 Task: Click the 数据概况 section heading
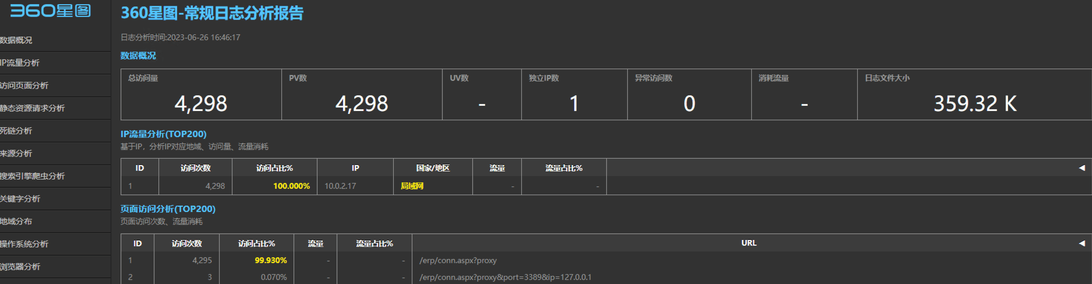[x=138, y=56]
